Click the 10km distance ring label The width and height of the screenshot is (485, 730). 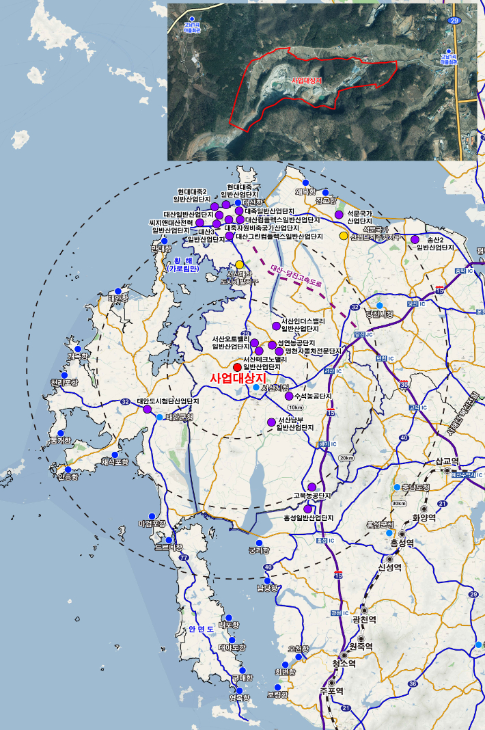point(296,407)
